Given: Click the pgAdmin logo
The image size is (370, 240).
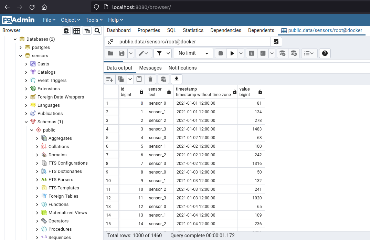Looking at the screenshot, I should [x=18, y=20].
